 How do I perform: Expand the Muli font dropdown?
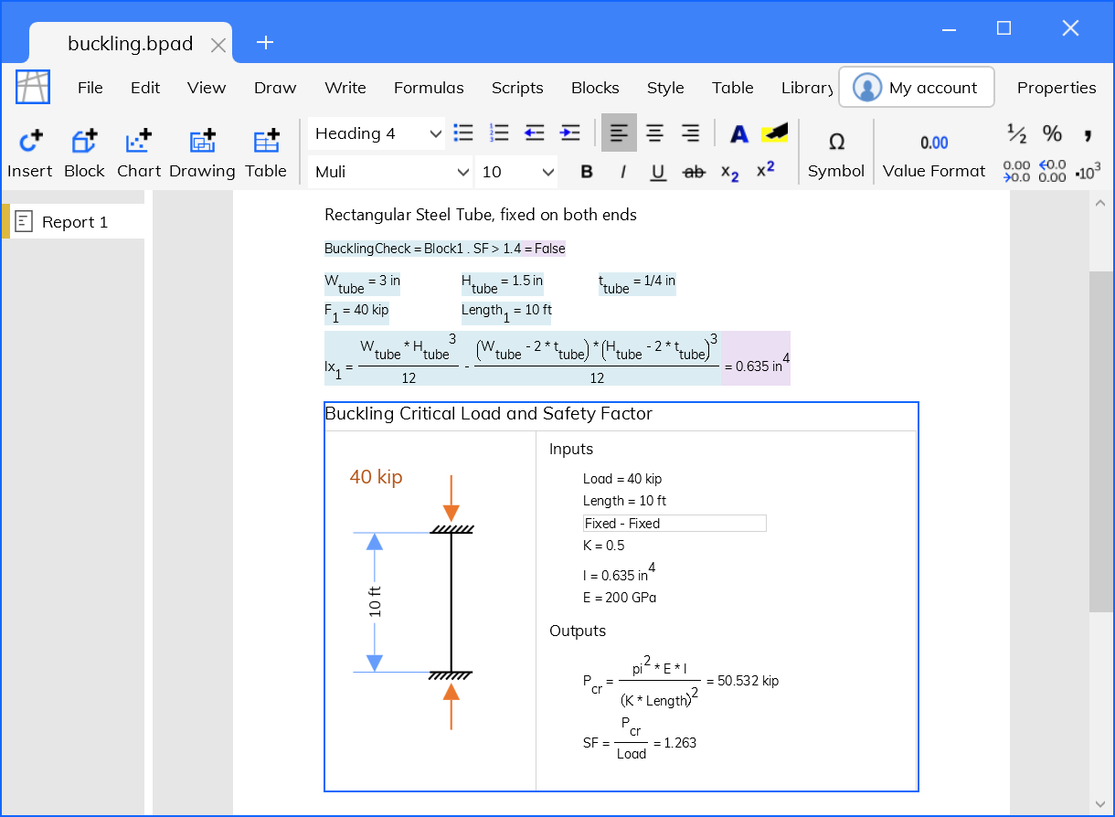(391, 172)
